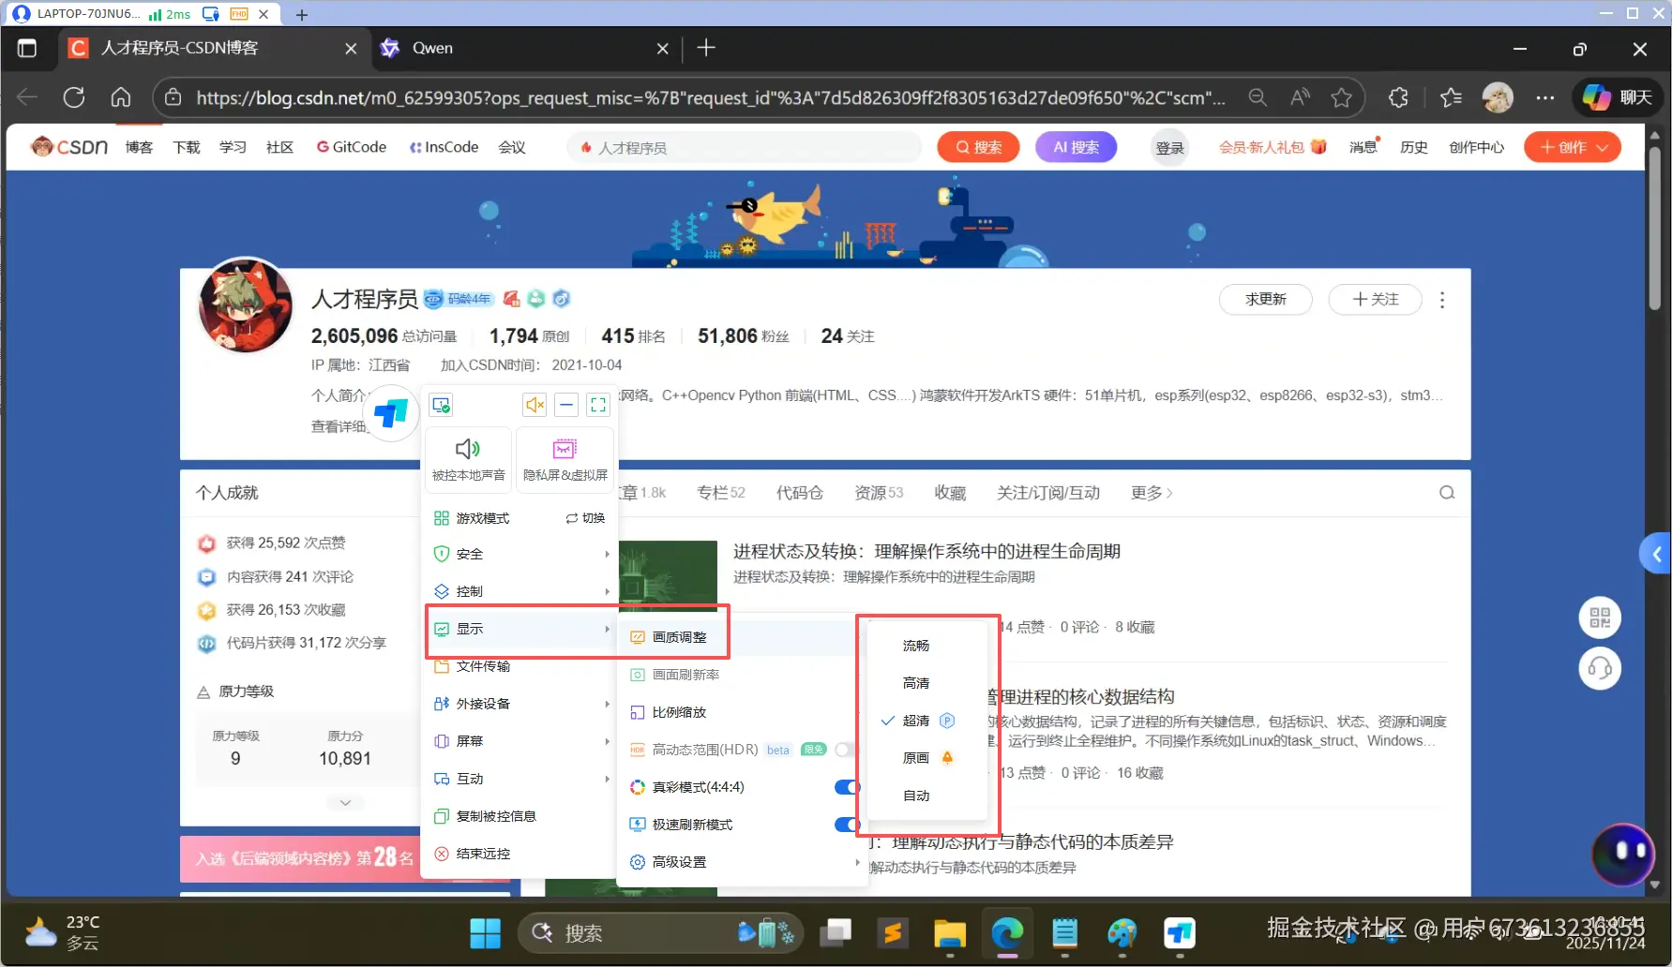This screenshot has width=1672, height=967.
Task: Click the customer service headset icon
Action: (x=1600, y=668)
